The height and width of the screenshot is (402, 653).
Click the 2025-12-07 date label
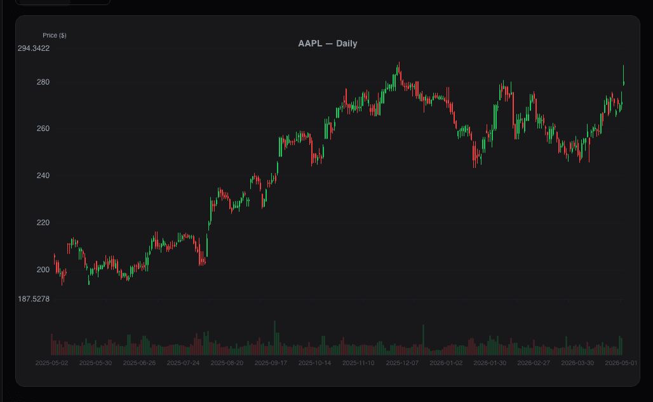pyautogui.click(x=402, y=363)
